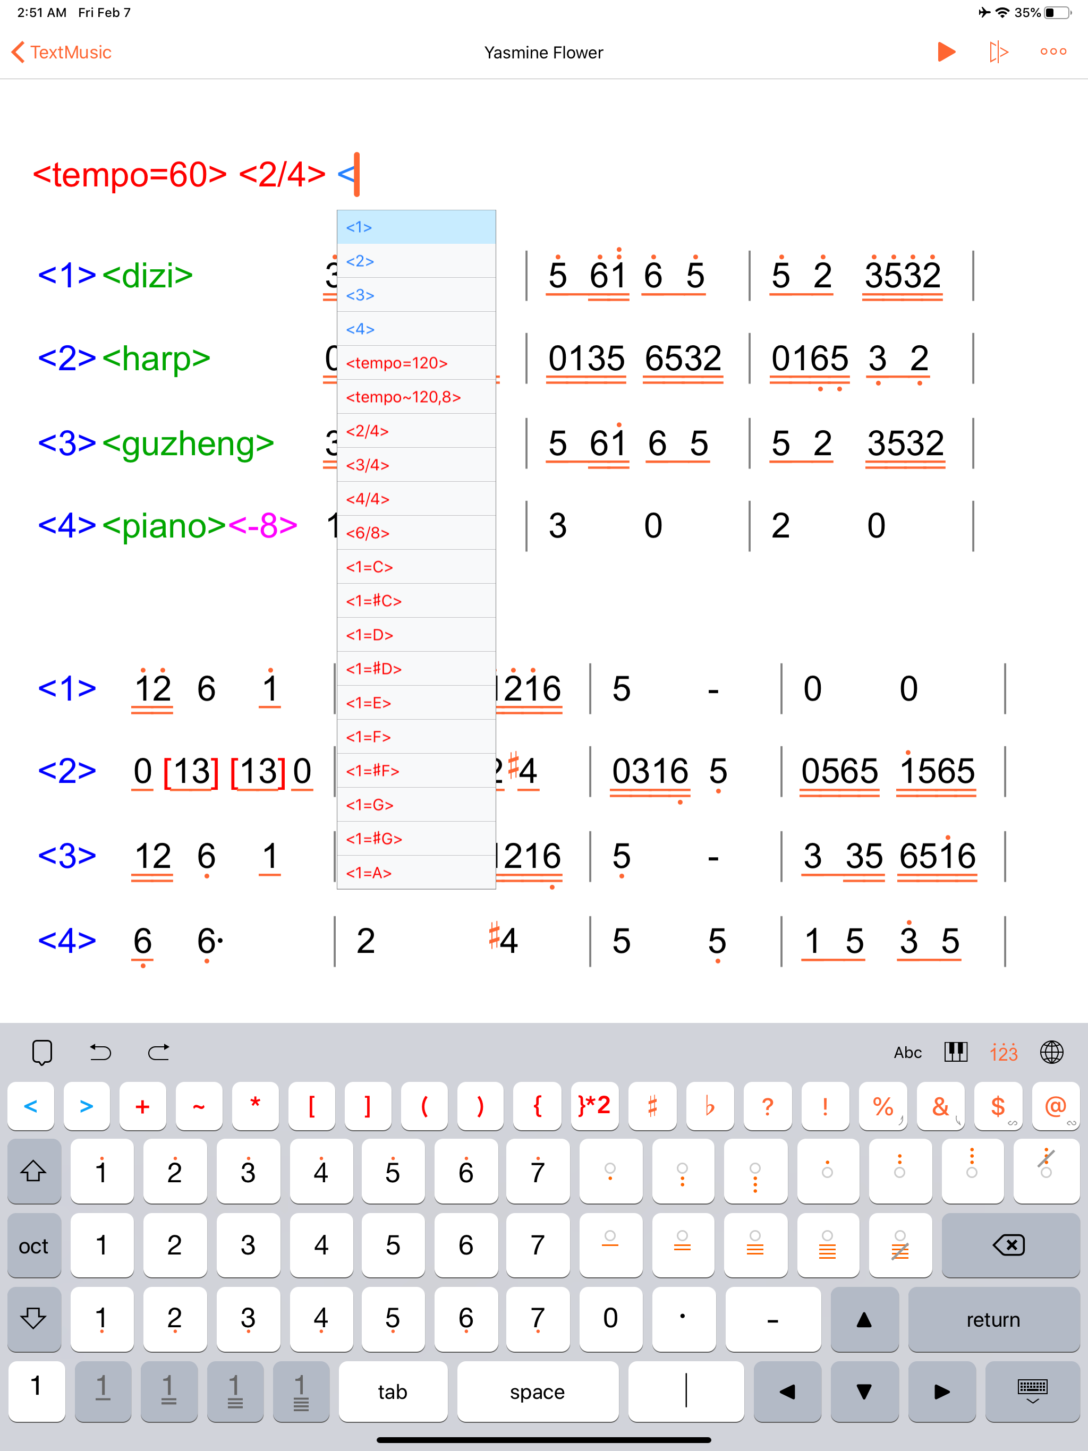The image size is (1088, 1451).
Task: Tap the rest 0 key
Action: 610,1319
